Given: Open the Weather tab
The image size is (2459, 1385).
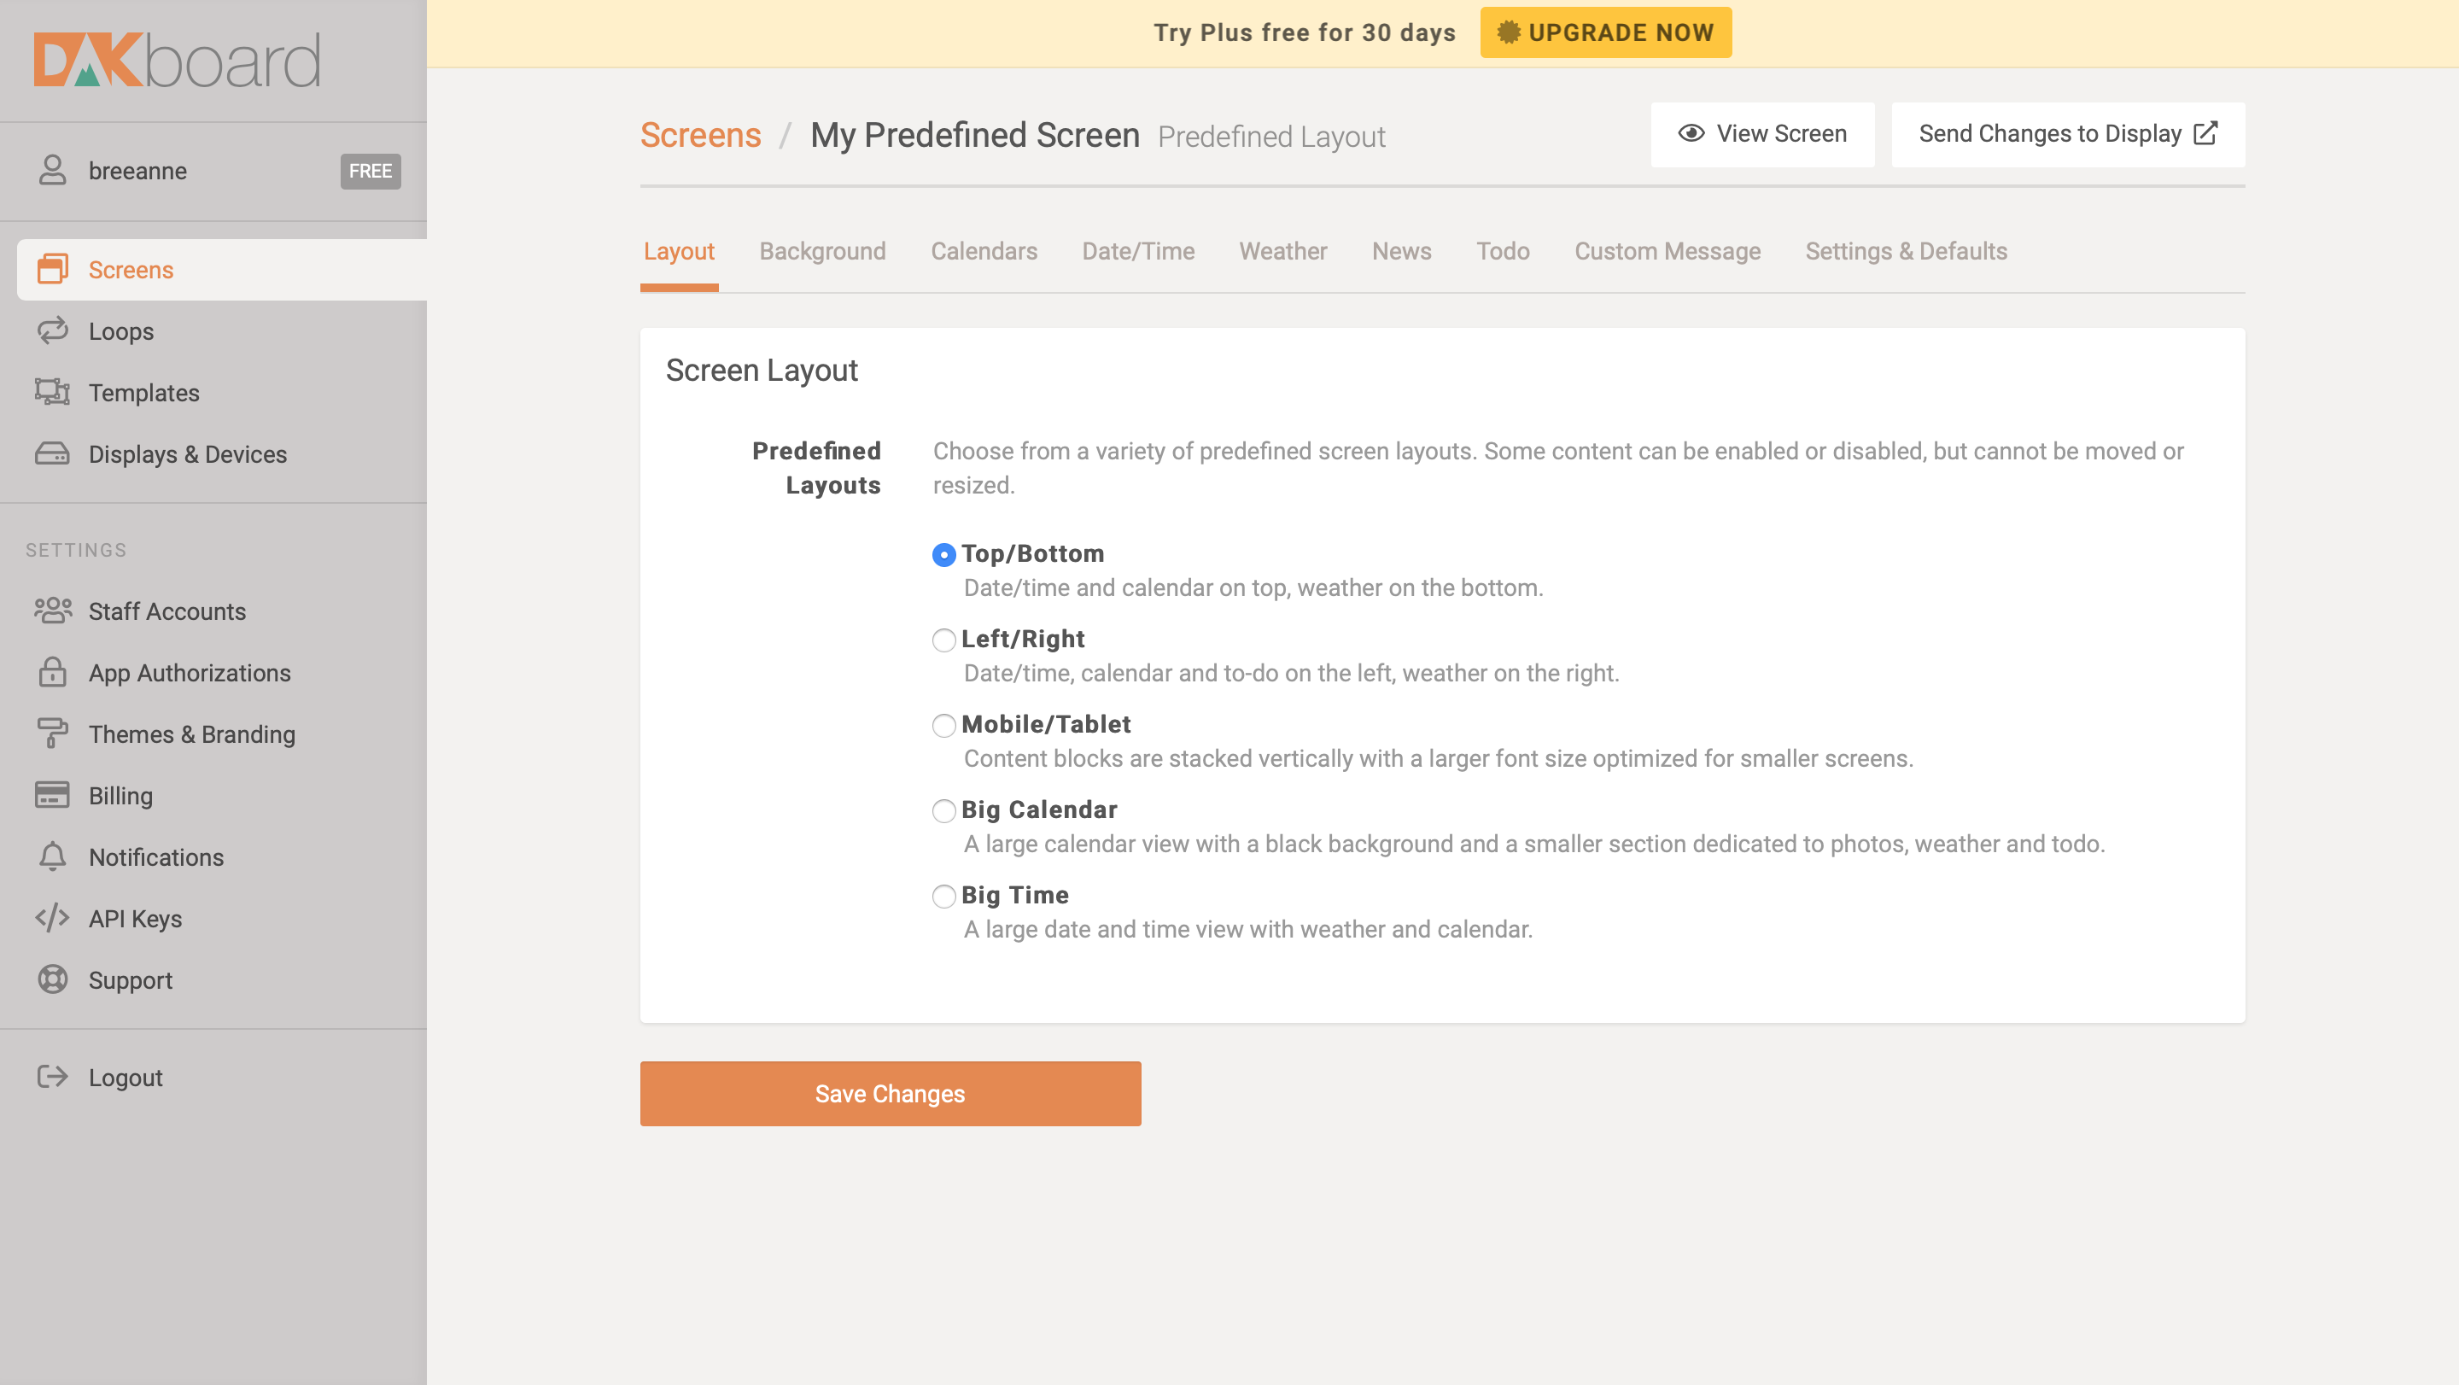Looking at the screenshot, I should click(x=1282, y=251).
